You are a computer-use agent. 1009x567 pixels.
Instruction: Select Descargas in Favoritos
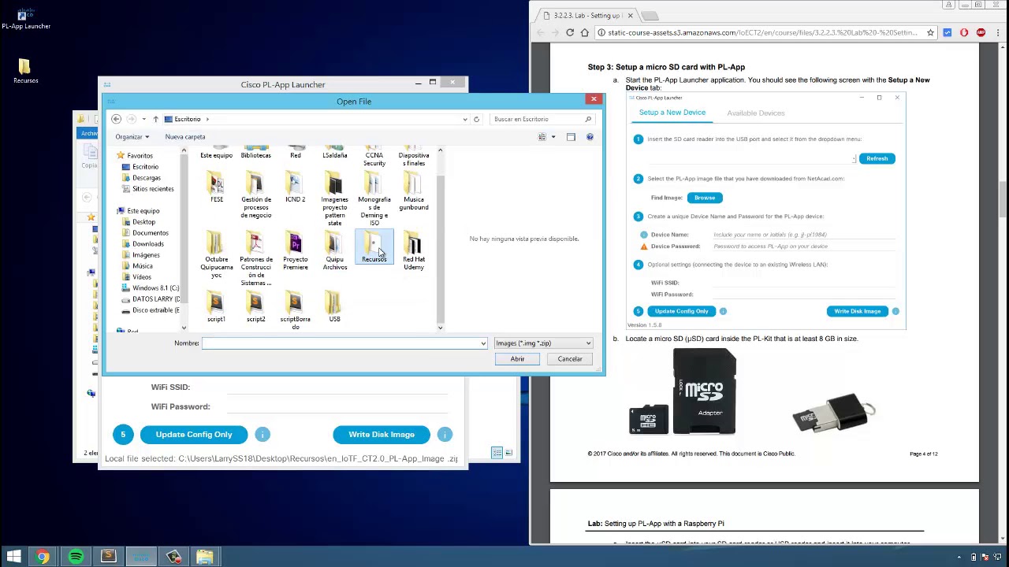point(146,178)
